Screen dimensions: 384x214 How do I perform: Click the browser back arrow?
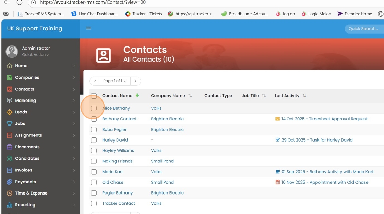(7, 2)
